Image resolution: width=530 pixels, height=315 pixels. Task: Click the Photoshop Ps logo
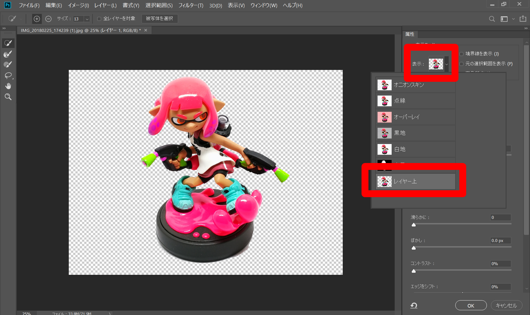pos(7,5)
